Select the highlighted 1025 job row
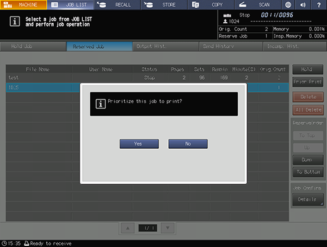 [x=147, y=87]
